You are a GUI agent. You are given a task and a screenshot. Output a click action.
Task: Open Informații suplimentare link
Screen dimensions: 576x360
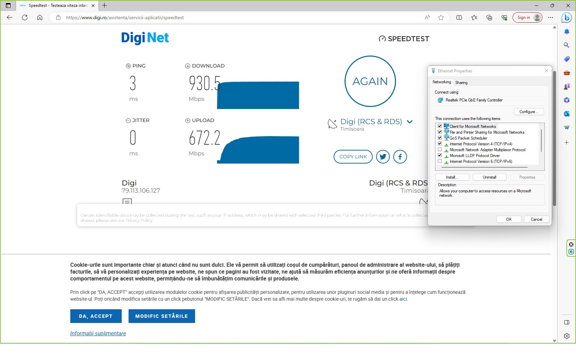click(x=98, y=333)
